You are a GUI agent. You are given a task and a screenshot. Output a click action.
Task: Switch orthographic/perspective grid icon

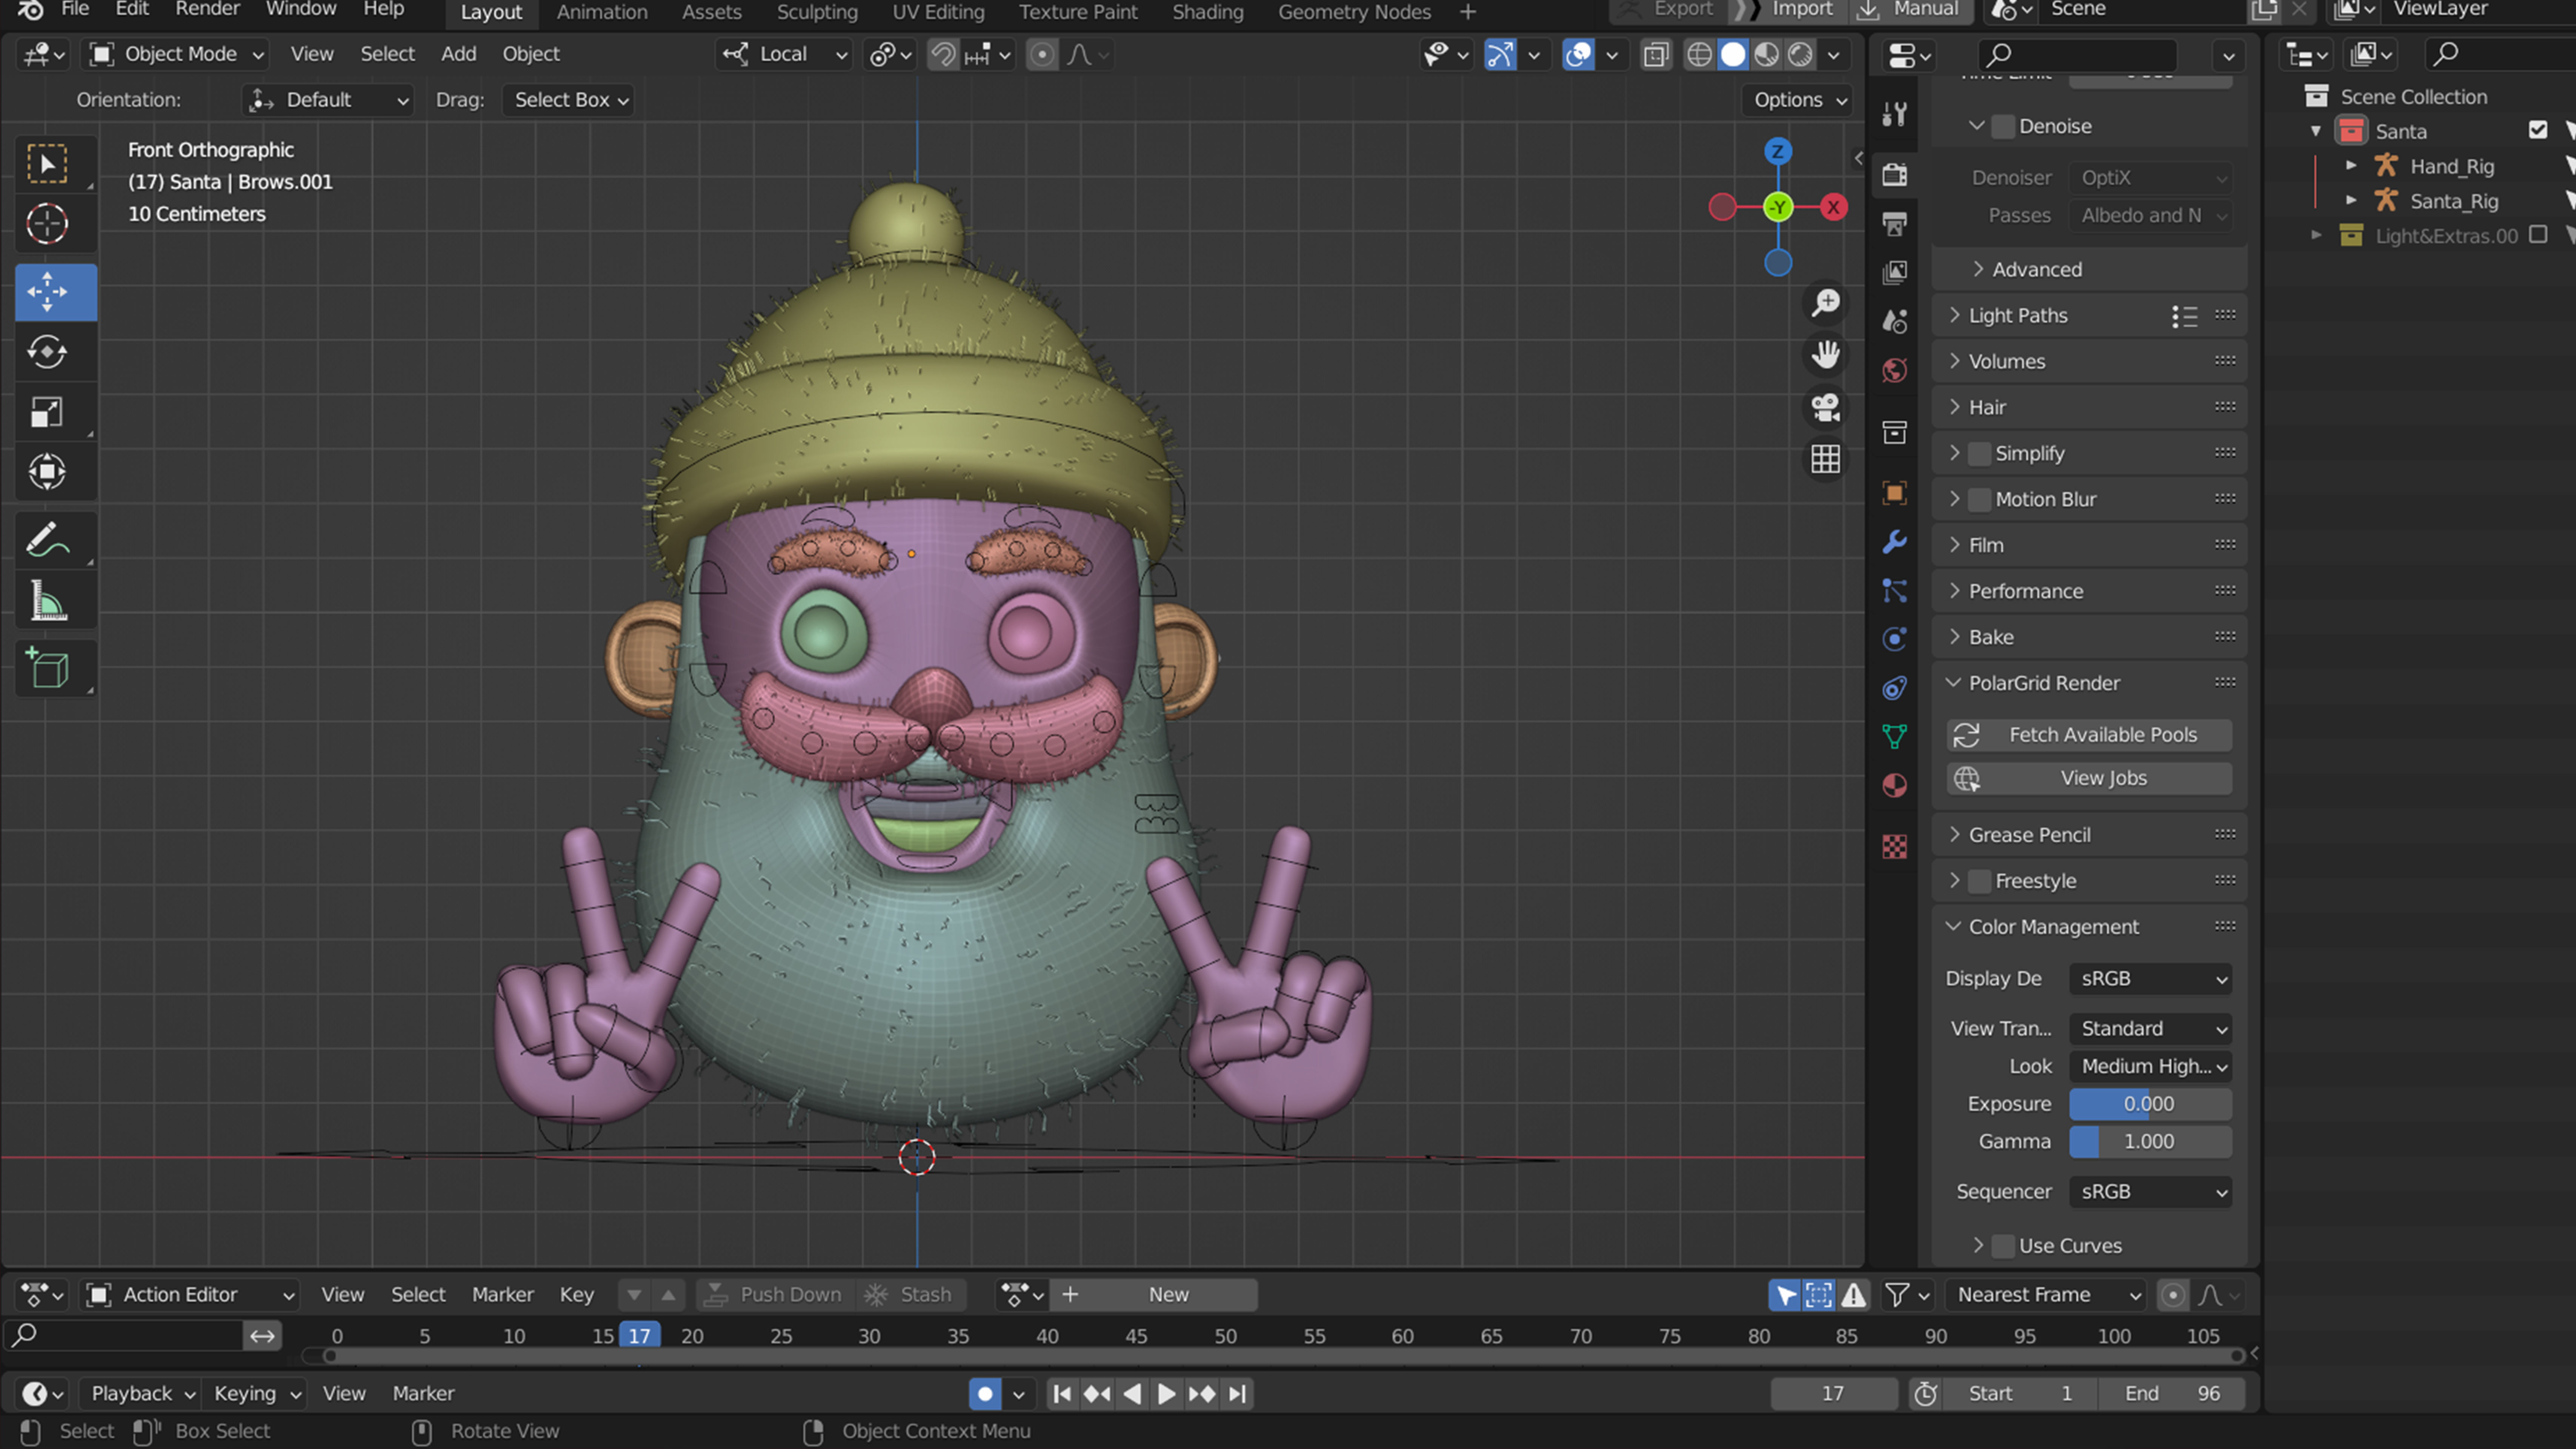click(x=1825, y=459)
